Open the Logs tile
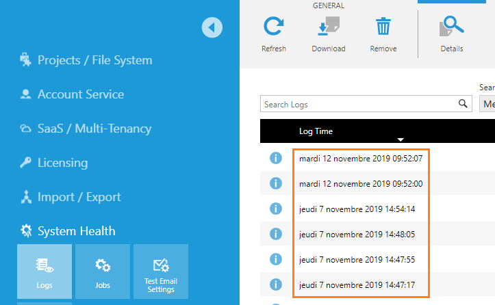Screen dimensions: 495x305 click(45, 271)
